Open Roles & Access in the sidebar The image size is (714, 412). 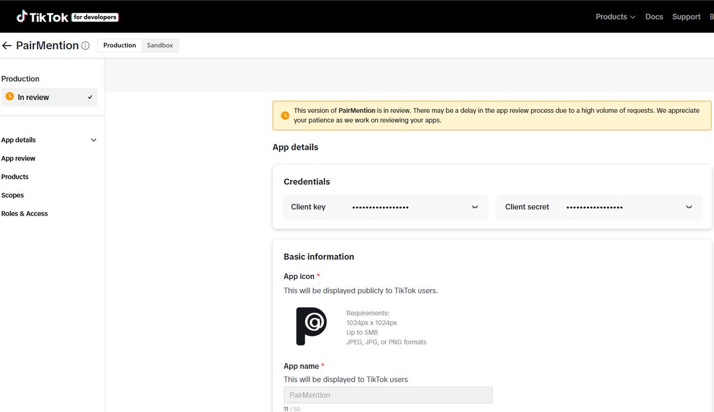tap(24, 214)
